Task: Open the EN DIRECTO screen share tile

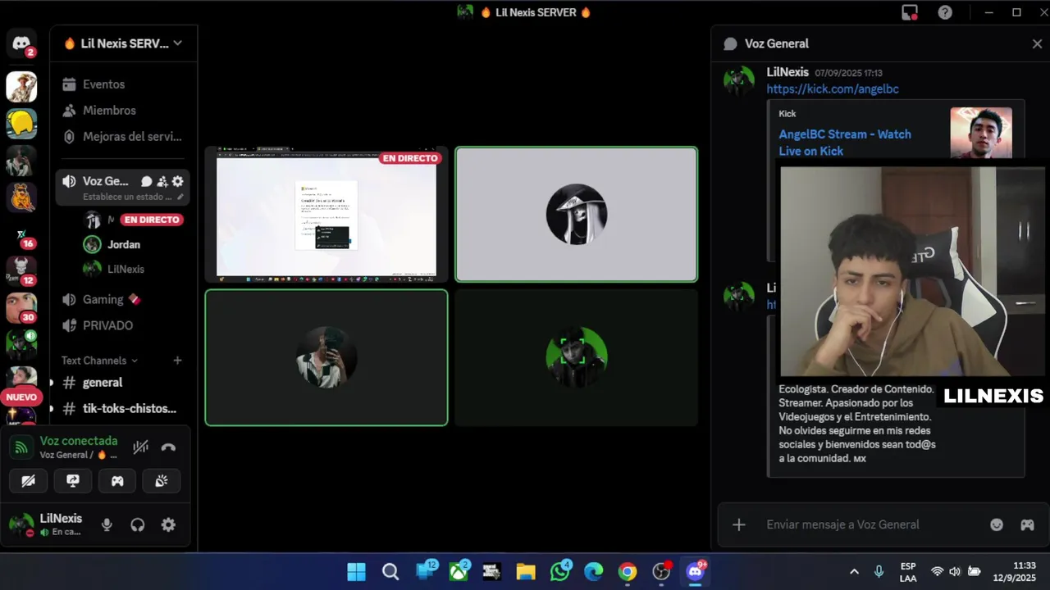Action: click(x=326, y=215)
